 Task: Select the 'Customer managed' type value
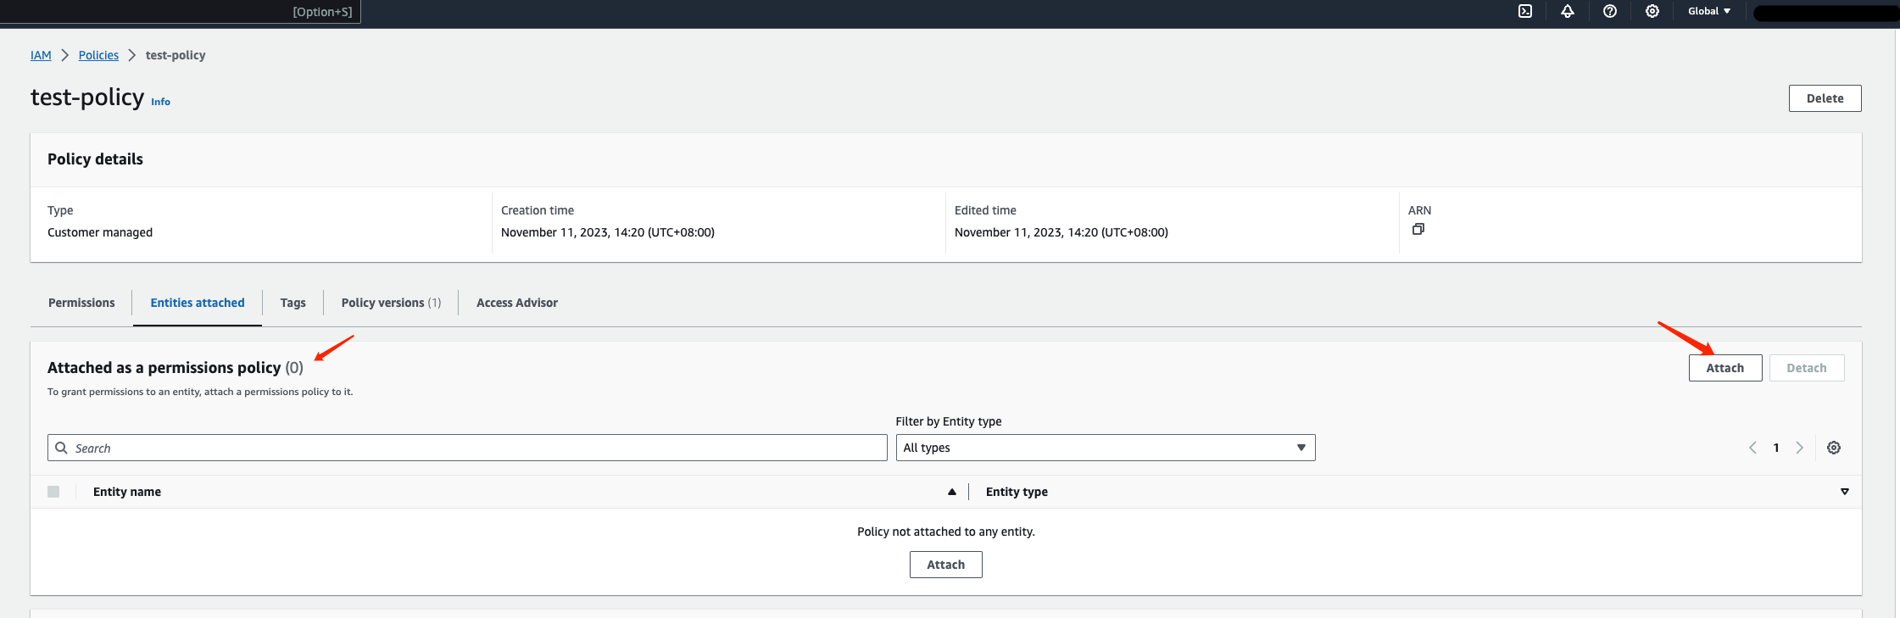100,232
